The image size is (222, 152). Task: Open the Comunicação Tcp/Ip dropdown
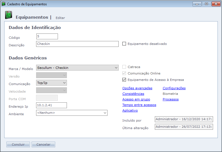pyautogui.click(x=64, y=83)
